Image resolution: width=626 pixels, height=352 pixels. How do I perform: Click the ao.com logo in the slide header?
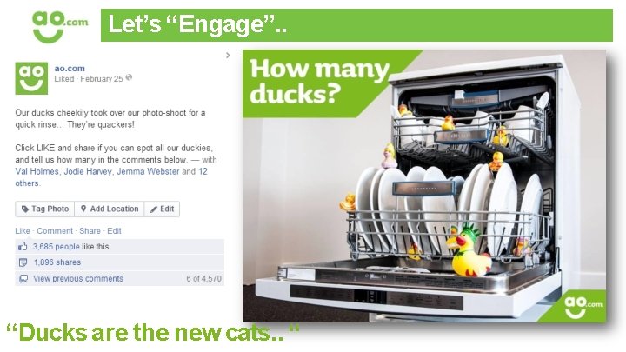coord(59,26)
